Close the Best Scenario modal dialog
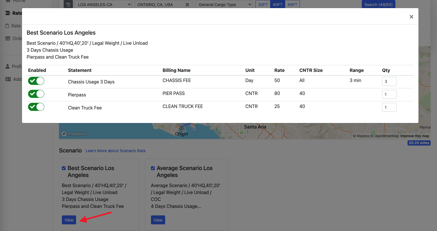This screenshot has width=437, height=231. click(411, 17)
